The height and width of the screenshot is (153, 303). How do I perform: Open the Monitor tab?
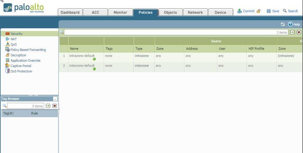[120, 12]
